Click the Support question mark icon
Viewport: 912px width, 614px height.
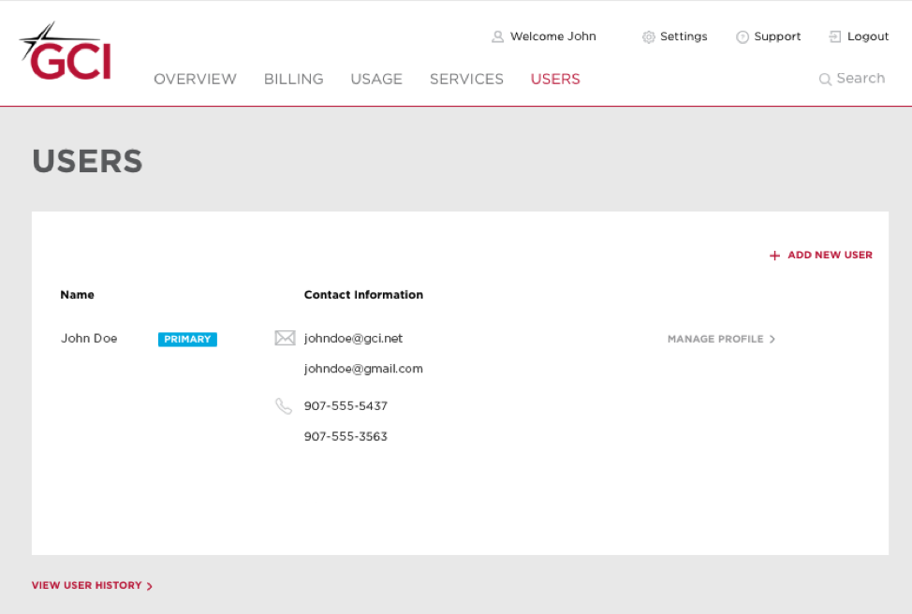point(743,37)
